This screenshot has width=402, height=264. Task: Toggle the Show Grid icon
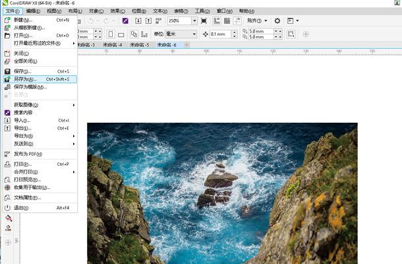tap(227, 21)
